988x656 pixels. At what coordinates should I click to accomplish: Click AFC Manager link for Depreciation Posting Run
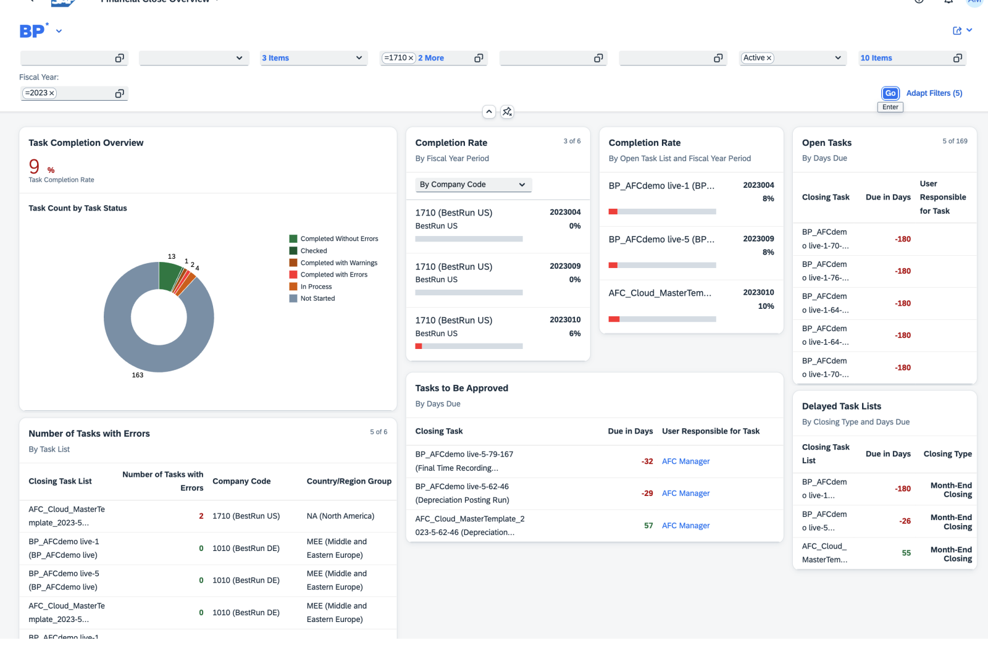(x=685, y=494)
